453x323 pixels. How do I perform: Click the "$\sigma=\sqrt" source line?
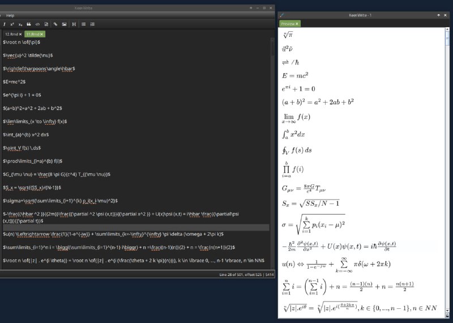(60, 201)
